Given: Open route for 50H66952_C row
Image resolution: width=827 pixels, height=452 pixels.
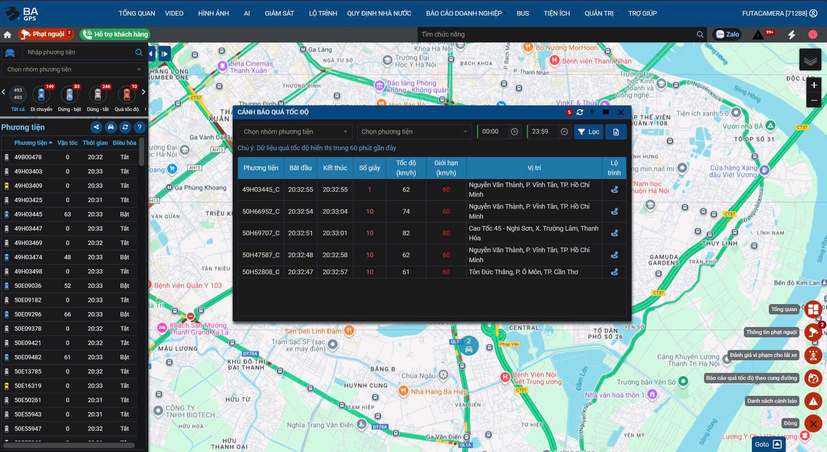Looking at the screenshot, I should point(614,211).
